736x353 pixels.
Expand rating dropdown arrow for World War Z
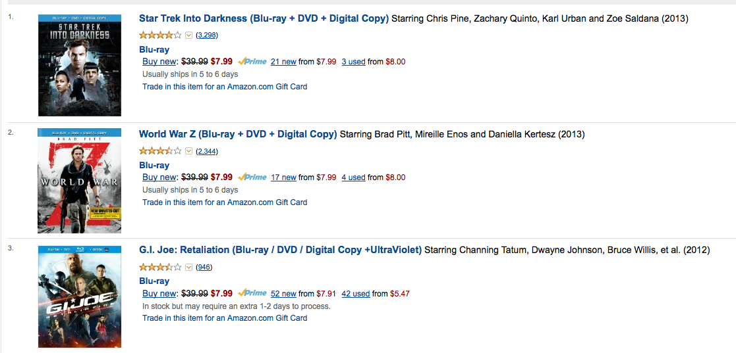tap(189, 151)
